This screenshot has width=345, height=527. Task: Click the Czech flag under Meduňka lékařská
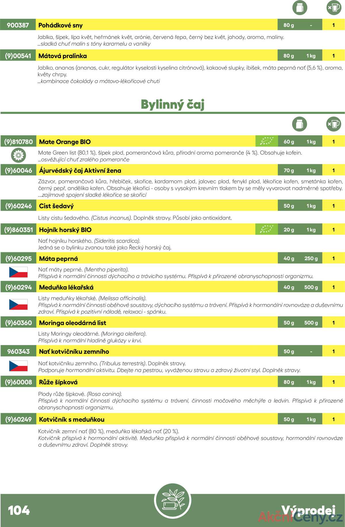(x=18, y=304)
